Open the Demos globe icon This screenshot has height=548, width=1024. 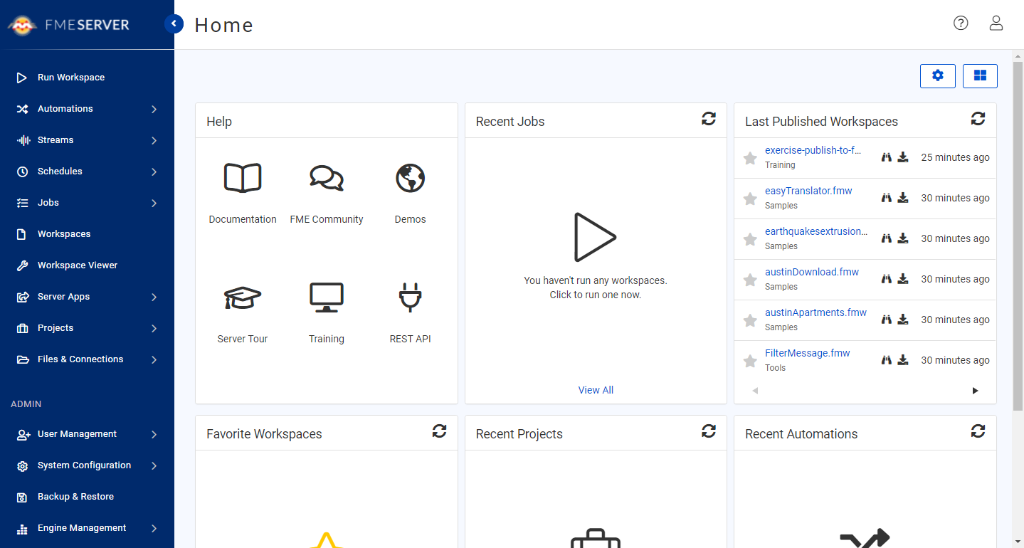point(410,178)
